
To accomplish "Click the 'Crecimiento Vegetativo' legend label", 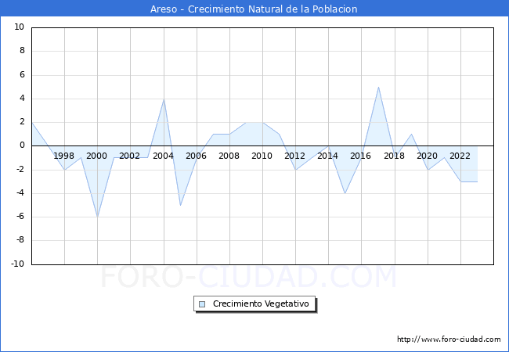I will (x=261, y=304).
